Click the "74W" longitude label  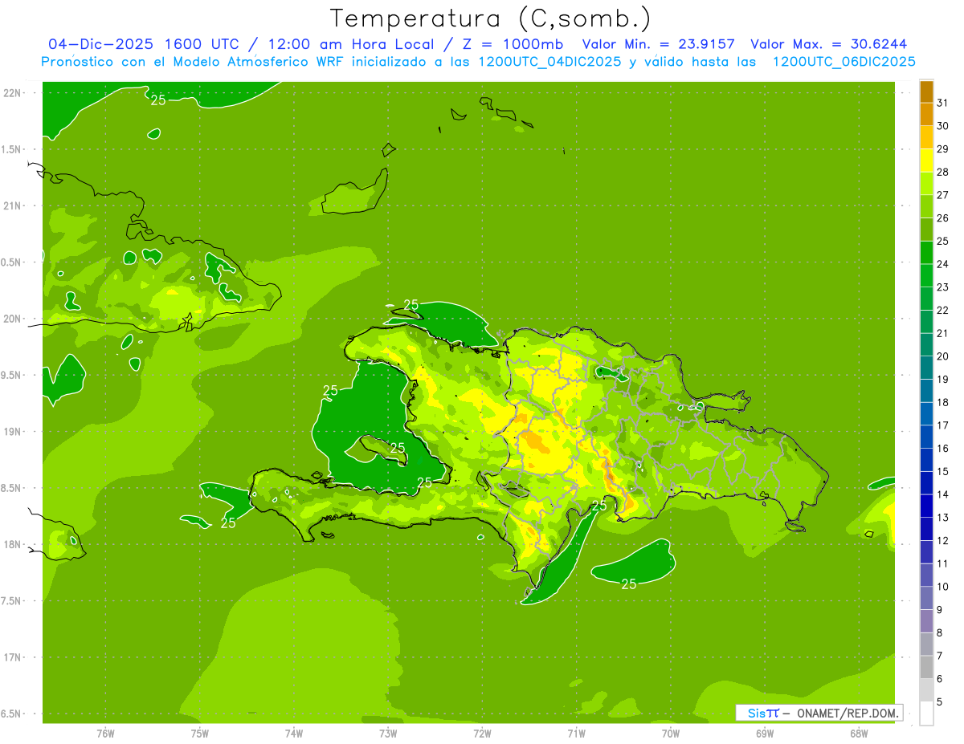tap(293, 734)
